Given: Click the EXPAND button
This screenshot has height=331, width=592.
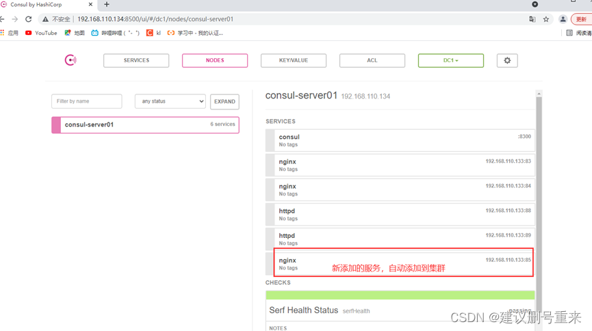Looking at the screenshot, I should pyautogui.click(x=224, y=101).
